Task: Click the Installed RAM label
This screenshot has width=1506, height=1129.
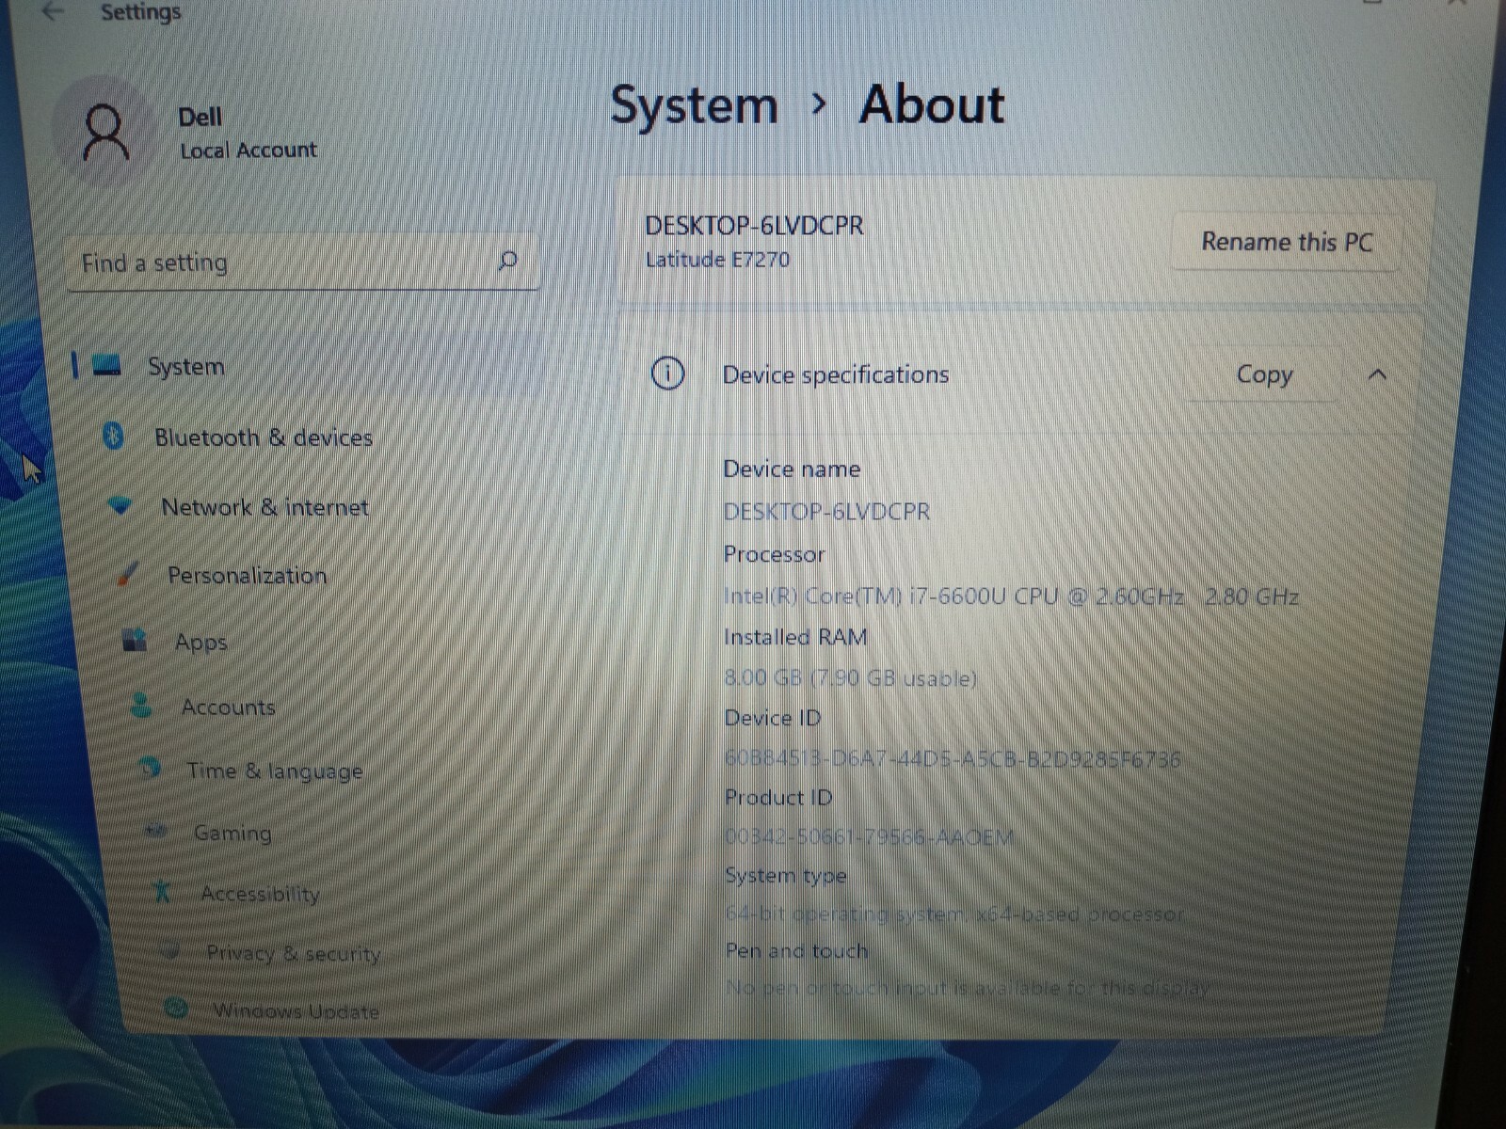Action: pyautogui.click(x=795, y=637)
